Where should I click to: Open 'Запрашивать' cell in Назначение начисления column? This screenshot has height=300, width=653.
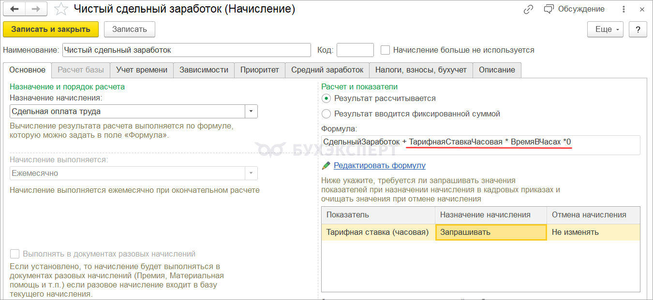pyautogui.click(x=491, y=232)
